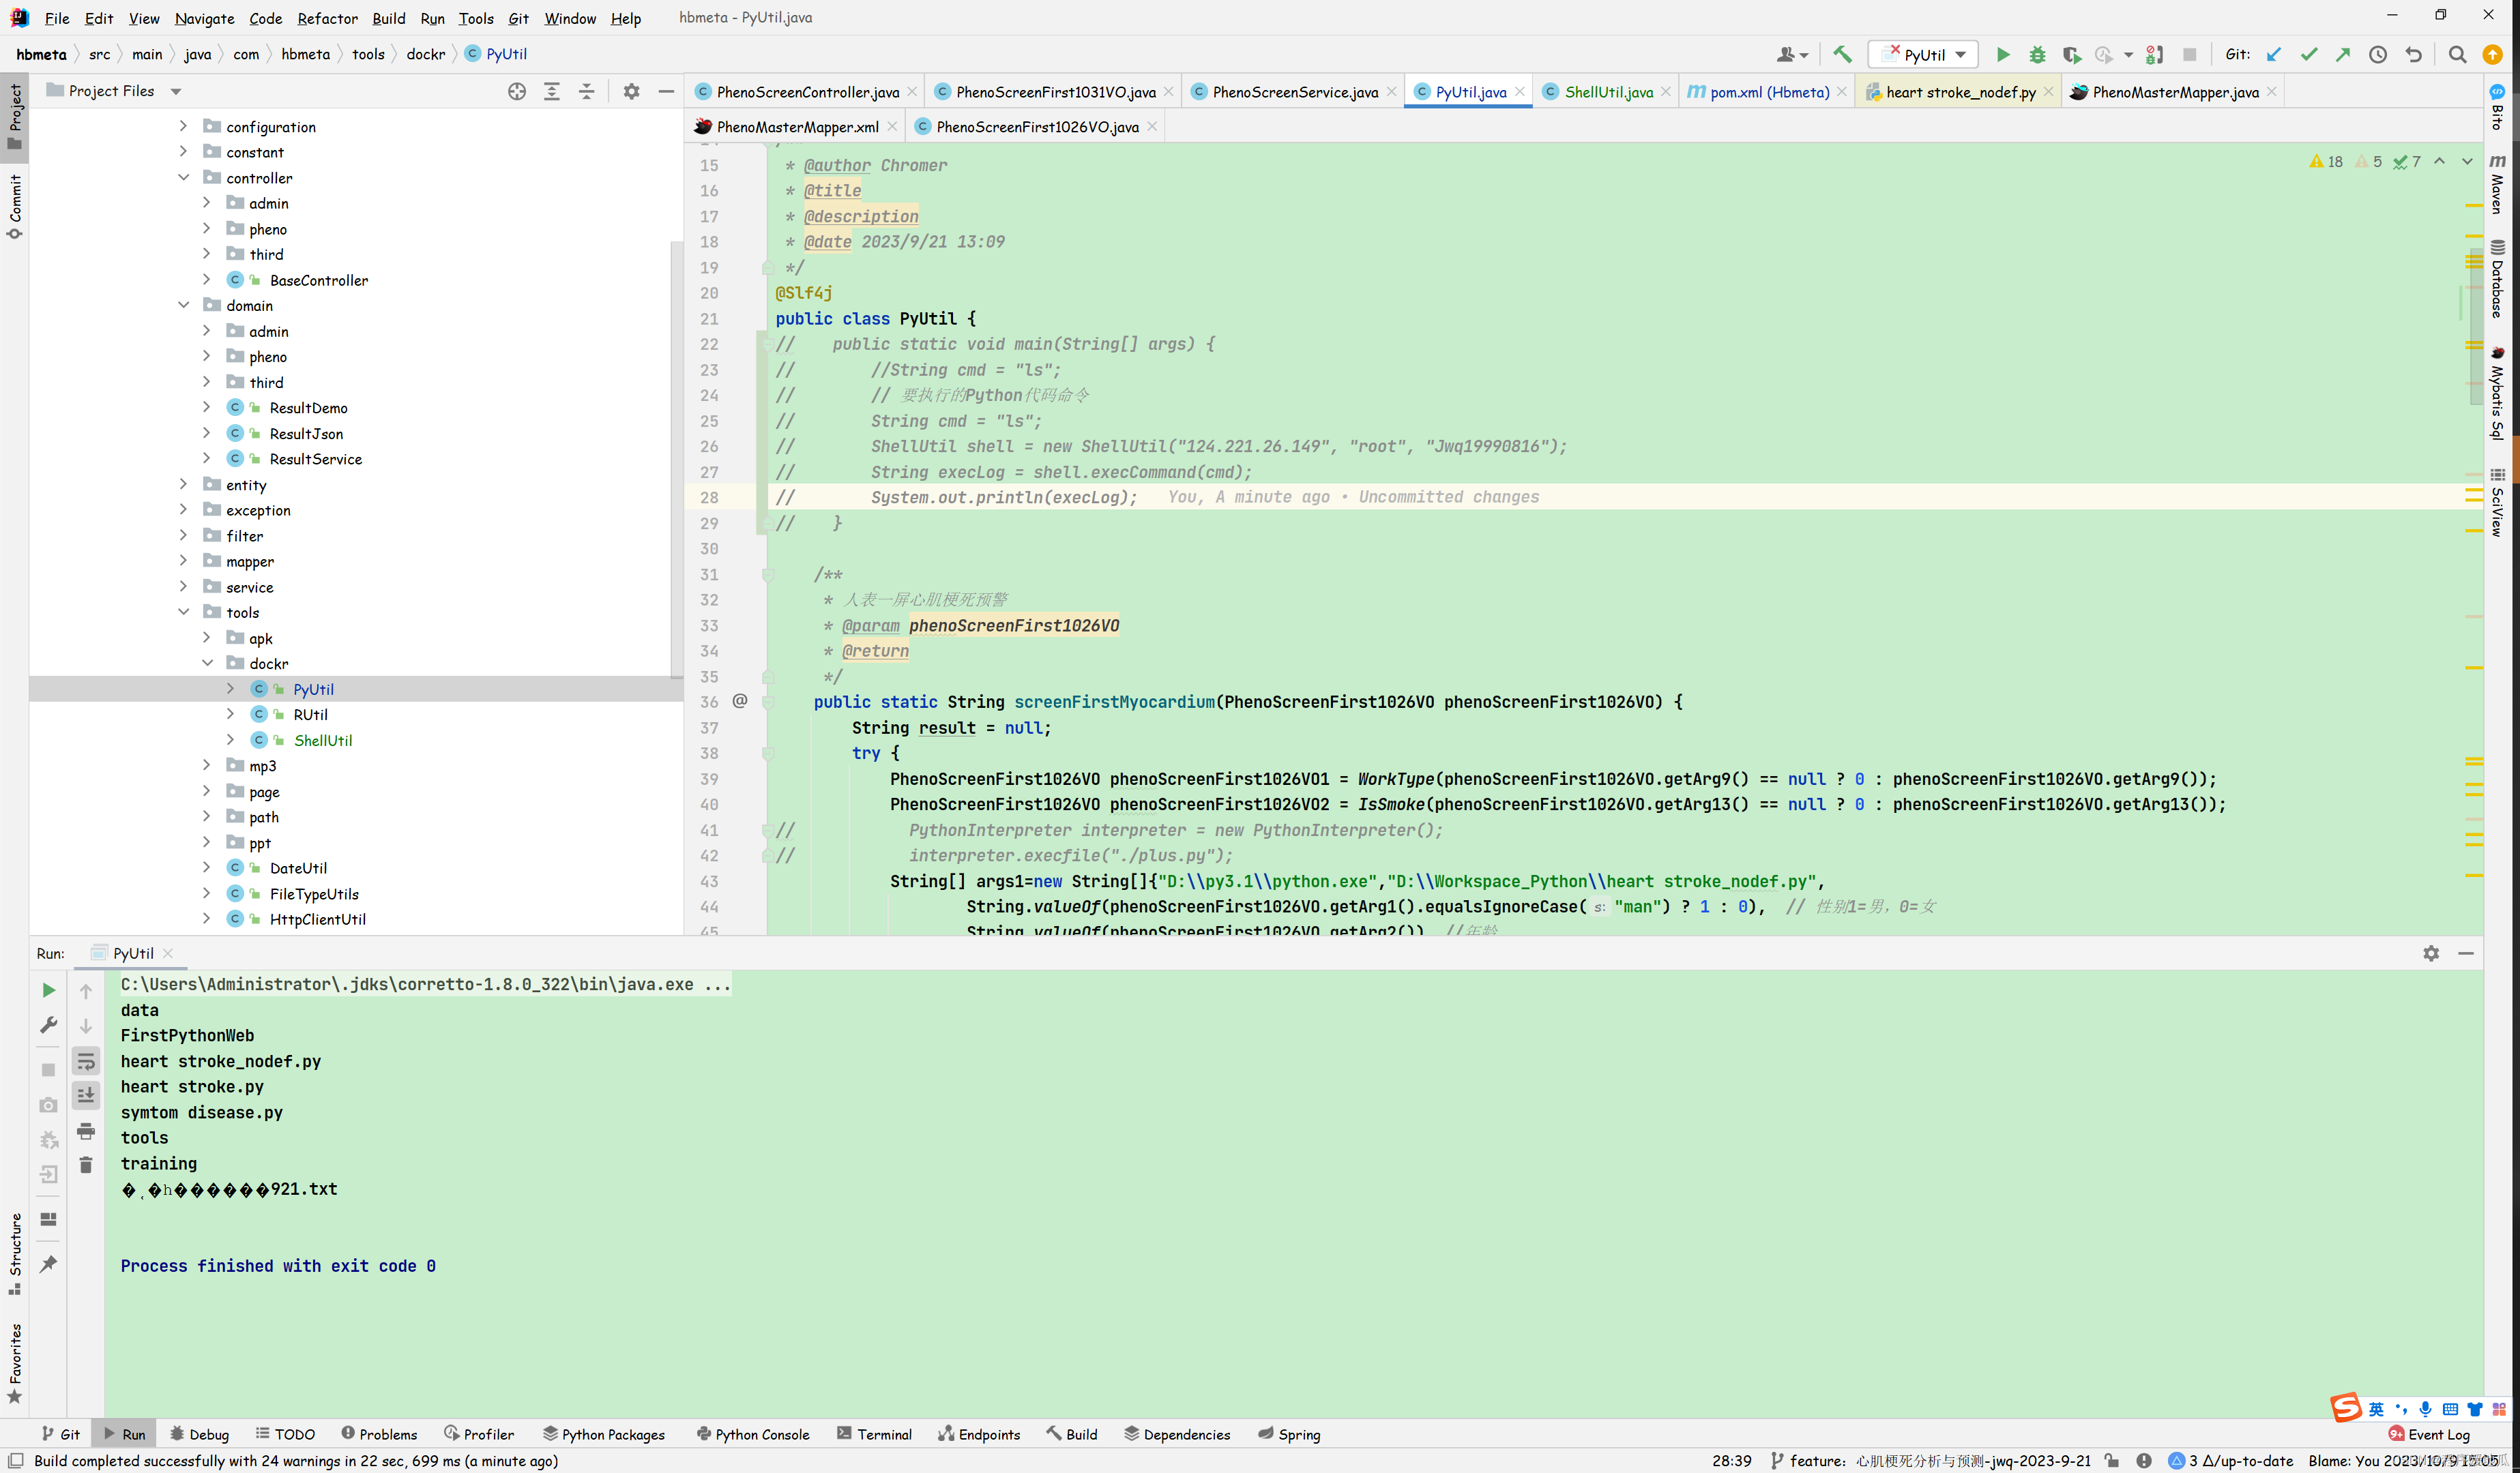The image size is (2520, 1473).
Task: Switch to heart stroke_nodef.py tab
Action: (1960, 92)
